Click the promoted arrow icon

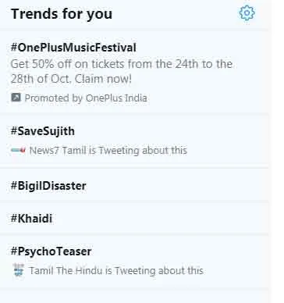click(x=16, y=98)
